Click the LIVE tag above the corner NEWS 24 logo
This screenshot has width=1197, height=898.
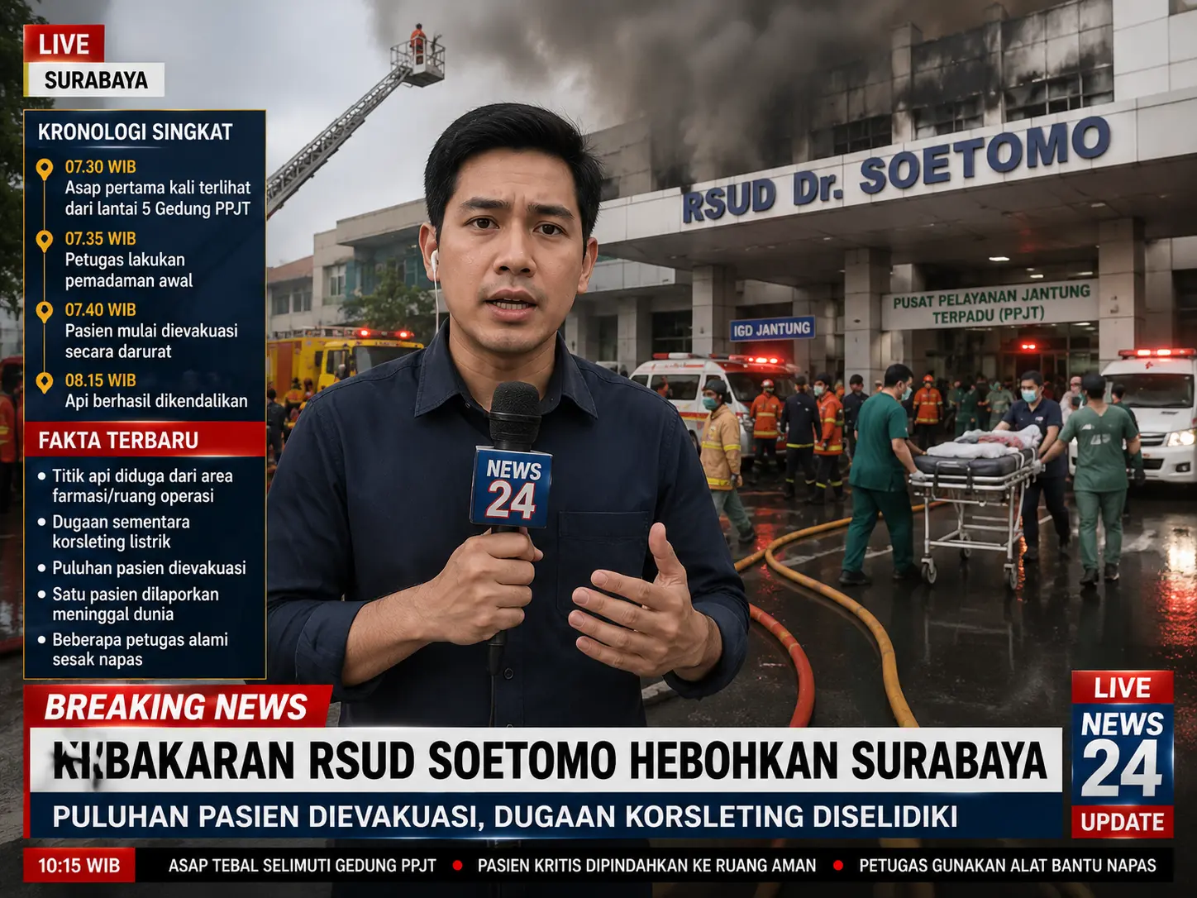[1123, 688]
